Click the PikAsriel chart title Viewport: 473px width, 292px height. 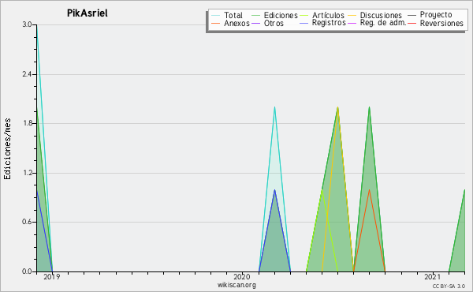pyautogui.click(x=88, y=13)
